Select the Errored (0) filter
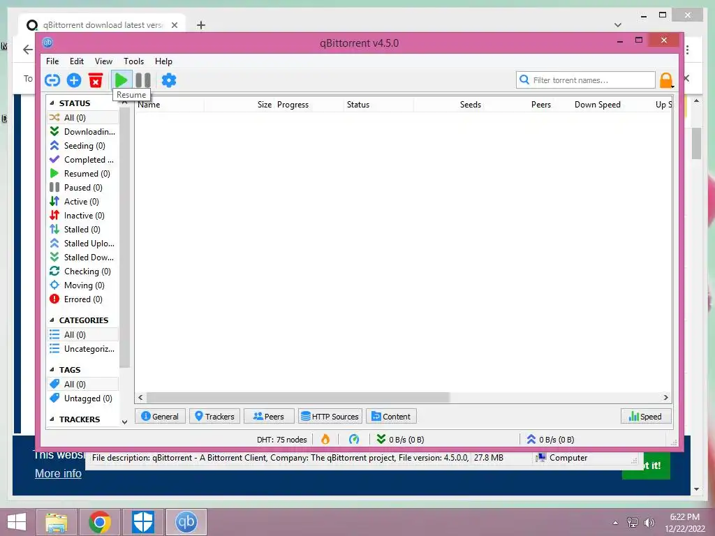The height and width of the screenshot is (536, 715). coord(82,299)
